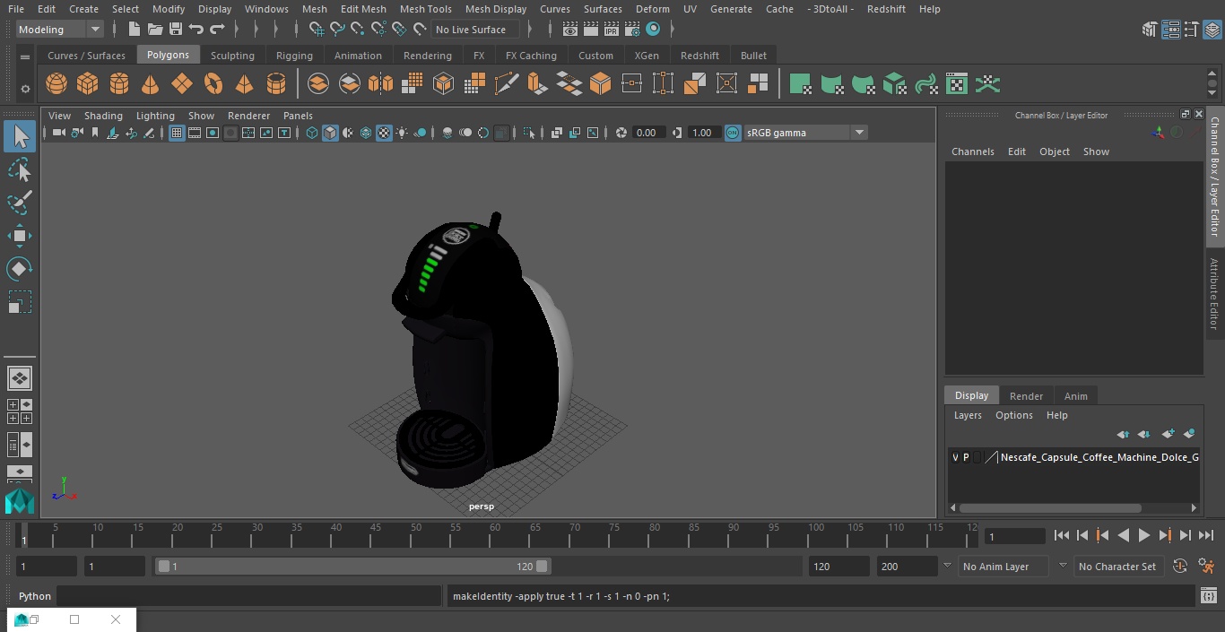Toggle wireframe display in viewport toolbar

[x=312, y=133]
